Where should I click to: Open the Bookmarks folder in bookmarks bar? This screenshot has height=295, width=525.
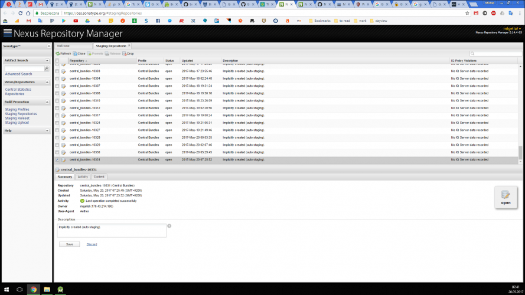point(319,21)
